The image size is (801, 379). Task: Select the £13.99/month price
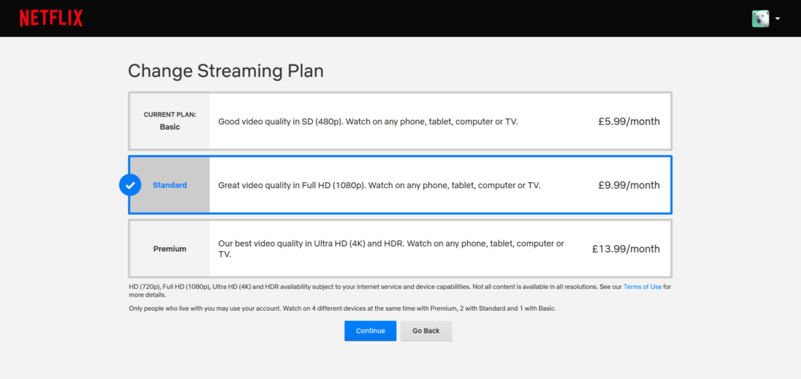click(625, 249)
